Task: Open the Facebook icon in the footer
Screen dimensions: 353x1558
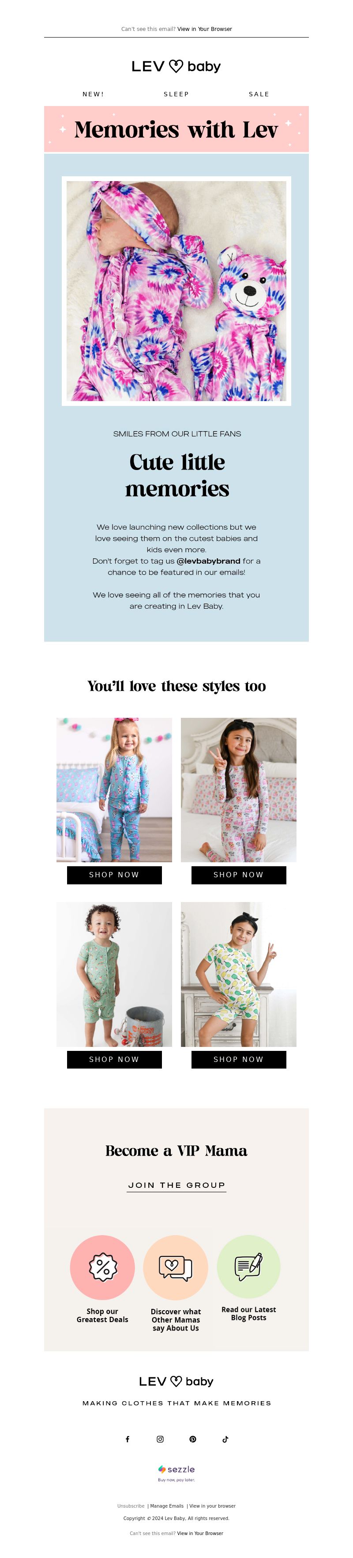Action: click(x=128, y=1439)
